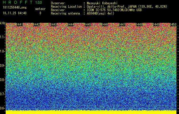The height and width of the screenshot is (114, 179).
Task: Click the kHz axis unit label
Action: (x=3, y=23)
